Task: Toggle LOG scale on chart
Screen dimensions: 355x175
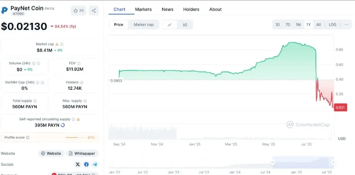Action: pyautogui.click(x=332, y=25)
